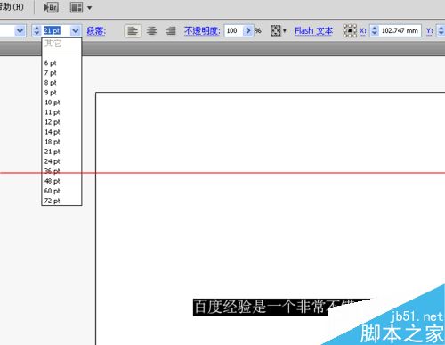Open the opacity slider arrow
Image resolution: width=445 pixels, height=345 pixels.
pyautogui.click(x=248, y=30)
